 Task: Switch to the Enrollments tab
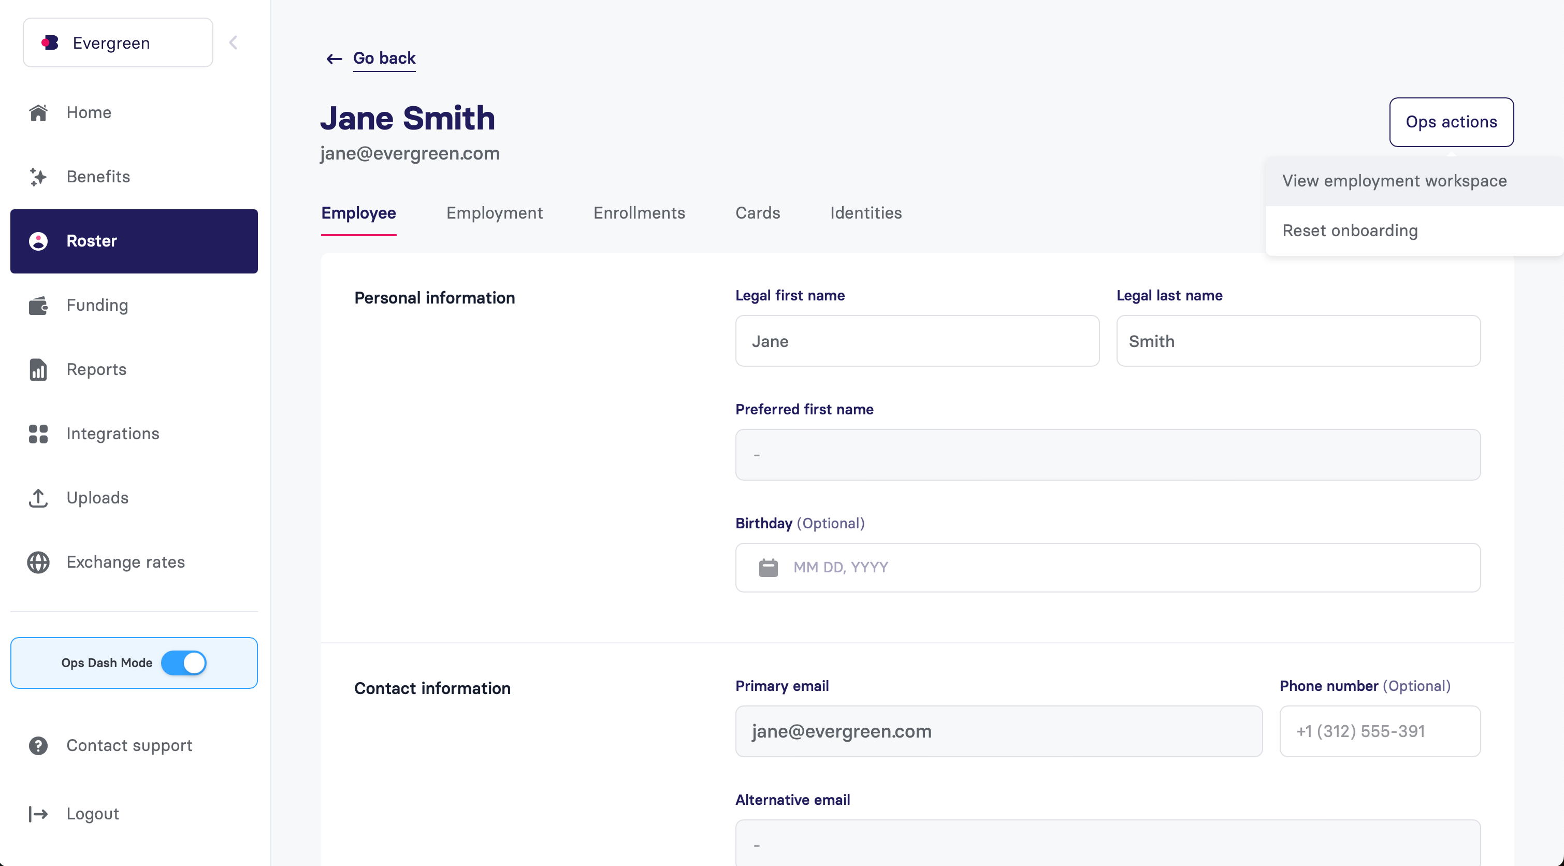coord(639,213)
